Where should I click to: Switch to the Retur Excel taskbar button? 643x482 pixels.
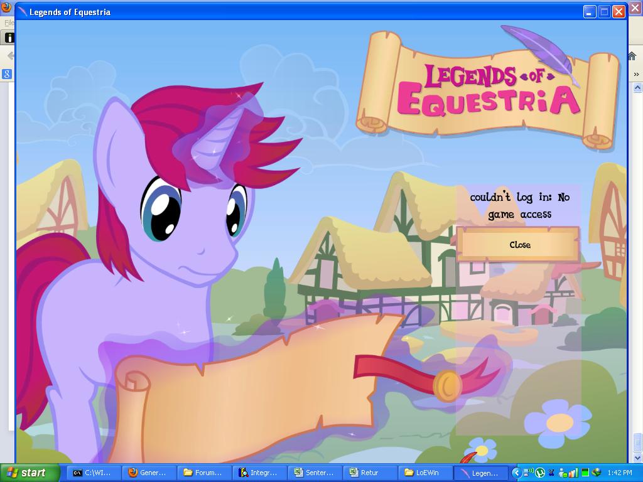371,473
